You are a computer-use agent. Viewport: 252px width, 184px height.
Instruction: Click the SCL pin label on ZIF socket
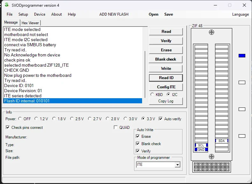(201, 145)
